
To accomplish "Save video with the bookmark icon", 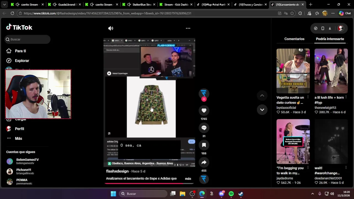I will point(204,145).
